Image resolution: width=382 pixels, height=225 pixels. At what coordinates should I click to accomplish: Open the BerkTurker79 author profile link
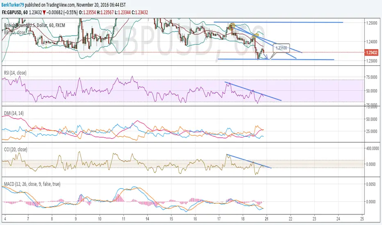pyautogui.click(x=13, y=5)
